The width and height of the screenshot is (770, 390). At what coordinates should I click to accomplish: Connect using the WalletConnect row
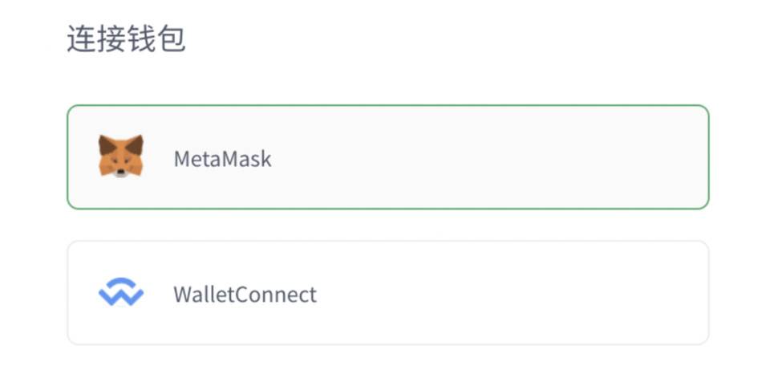[387, 293]
